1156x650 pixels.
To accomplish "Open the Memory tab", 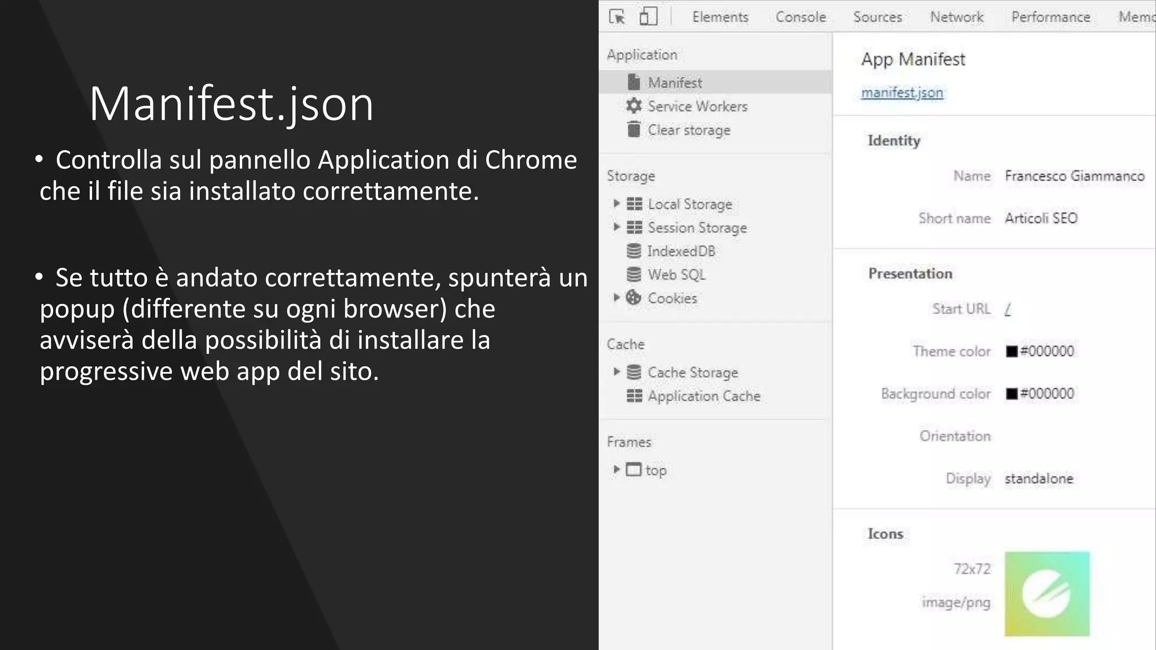I will click(x=1137, y=17).
